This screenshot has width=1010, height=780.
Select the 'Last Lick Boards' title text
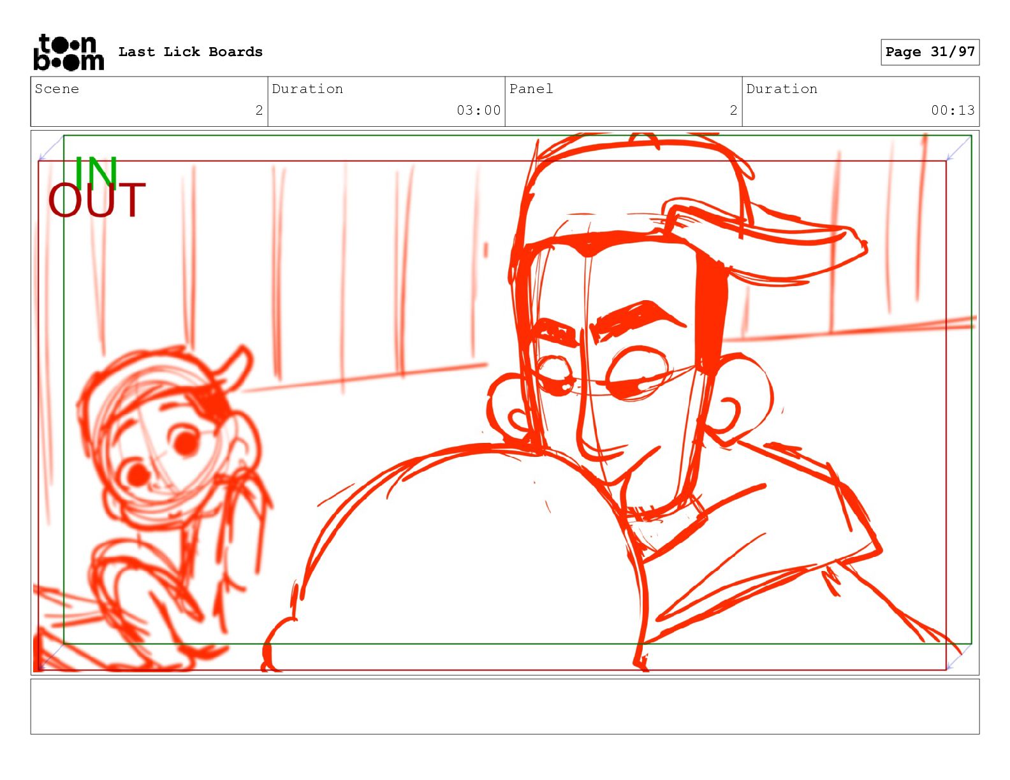(x=190, y=52)
